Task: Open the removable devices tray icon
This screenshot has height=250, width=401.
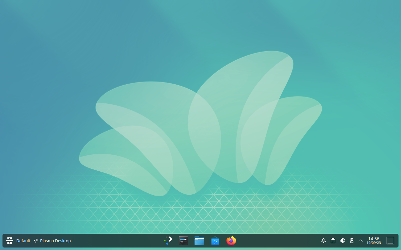Action: [352, 241]
